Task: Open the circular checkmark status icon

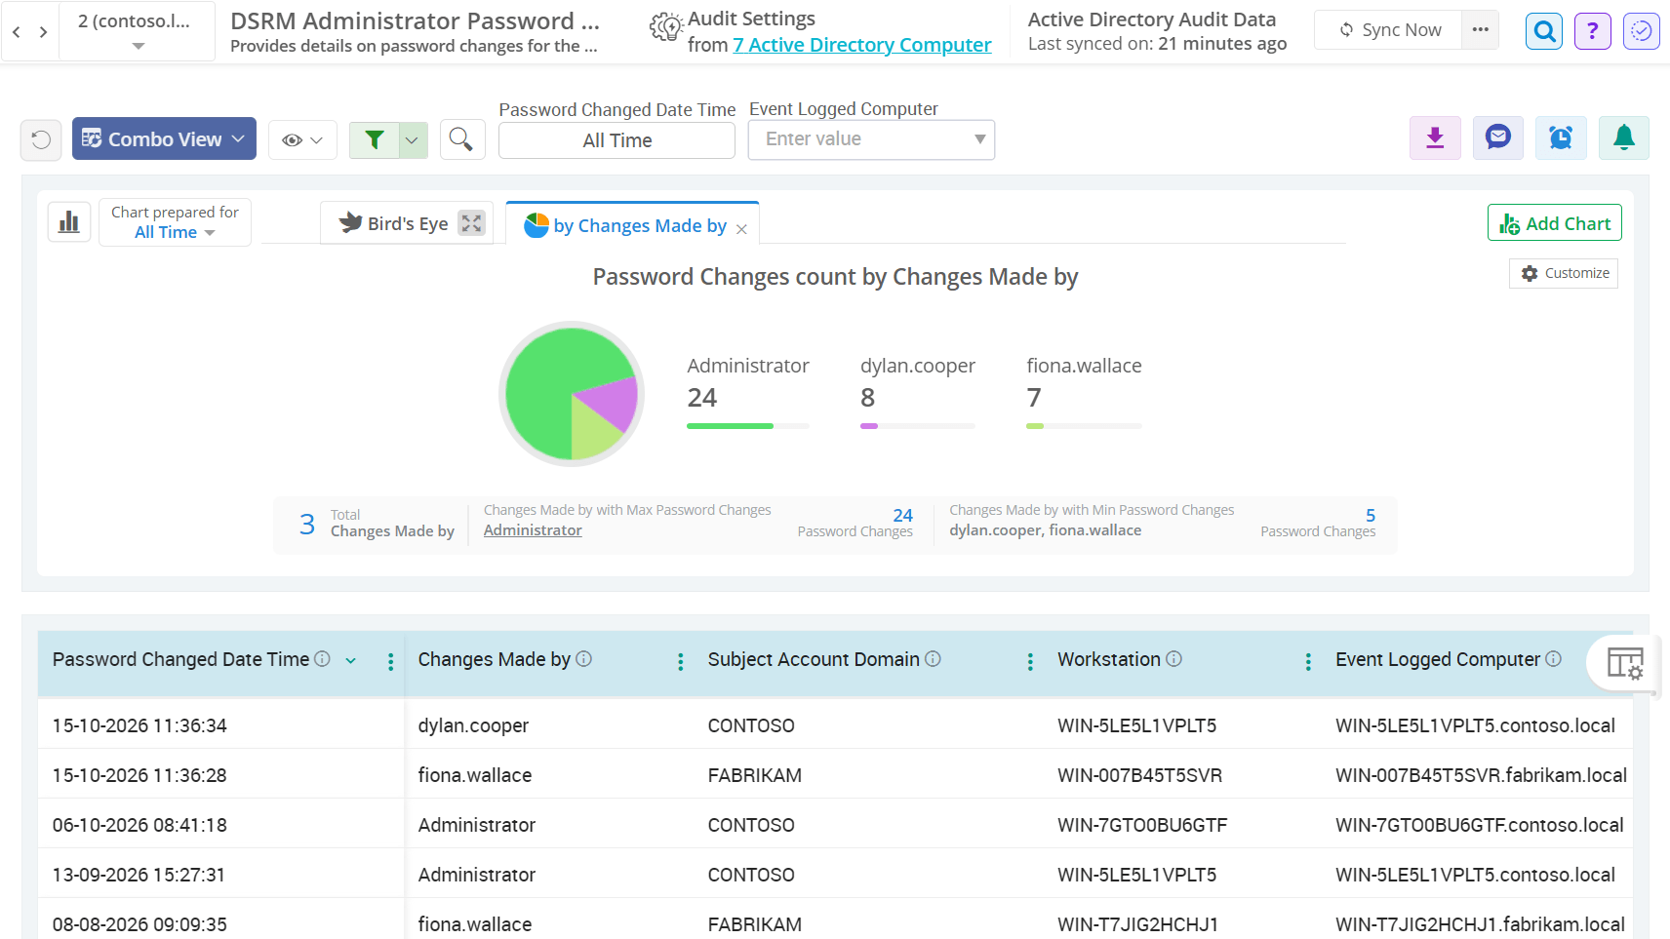Action: click(x=1642, y=31)
